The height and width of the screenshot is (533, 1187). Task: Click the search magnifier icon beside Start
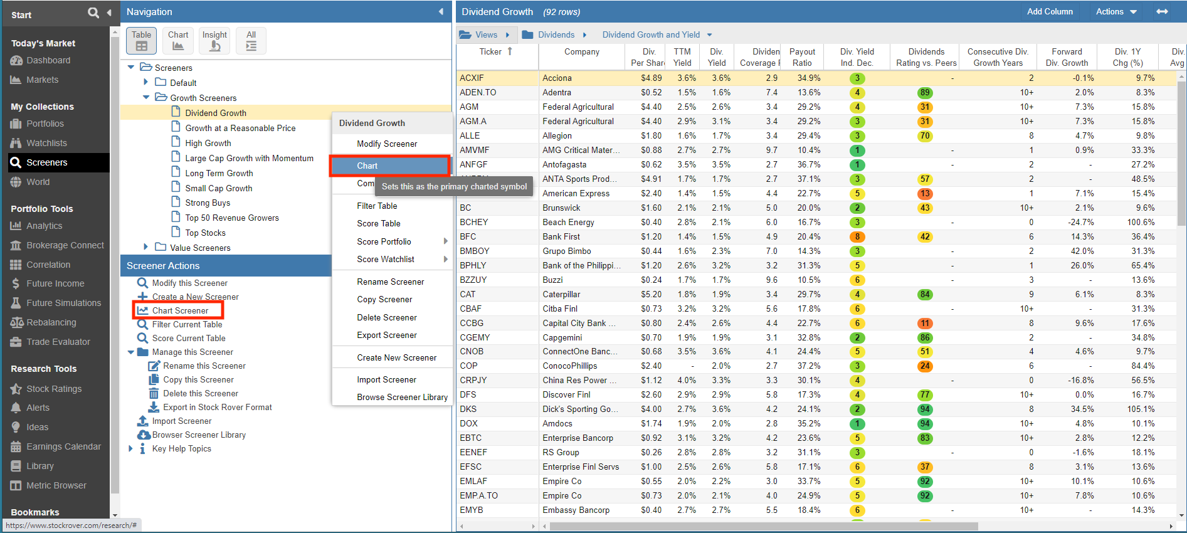point(93,13)
